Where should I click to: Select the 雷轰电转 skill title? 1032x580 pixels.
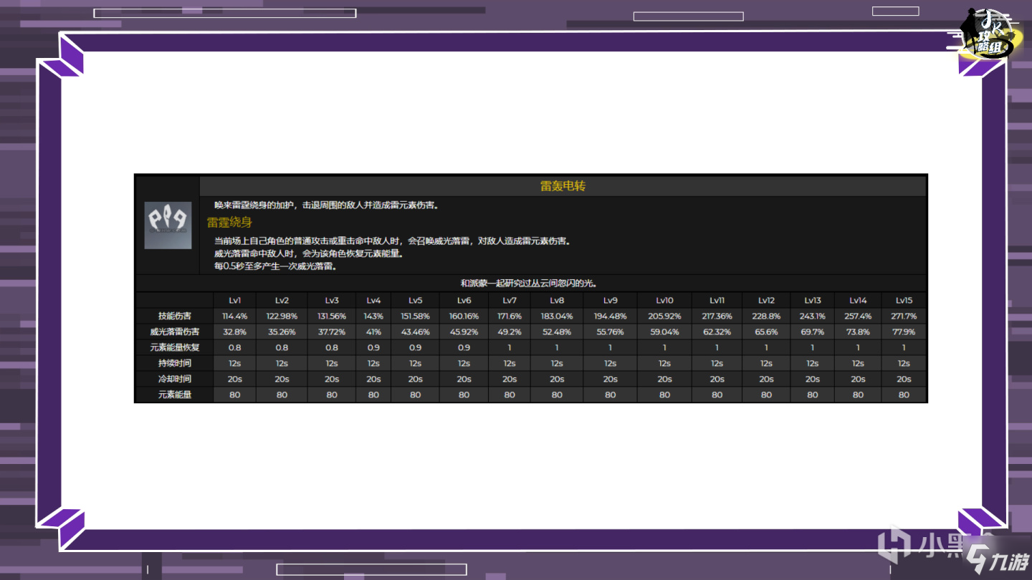pyautogui.click(x=563, y=186)
